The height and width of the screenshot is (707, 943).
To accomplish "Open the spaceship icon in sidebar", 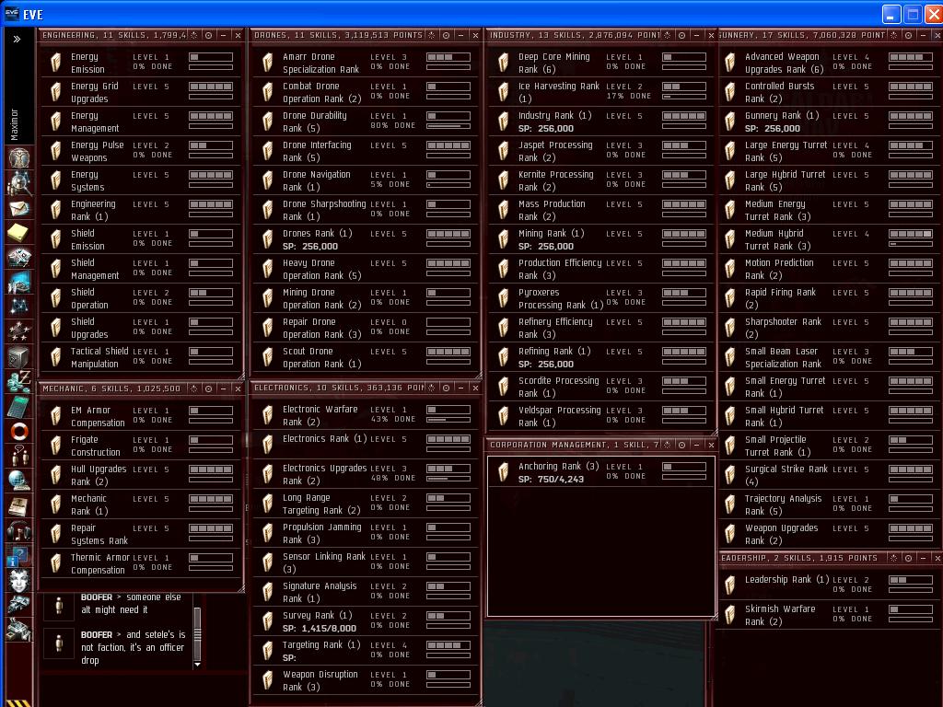I will [19, 606].
